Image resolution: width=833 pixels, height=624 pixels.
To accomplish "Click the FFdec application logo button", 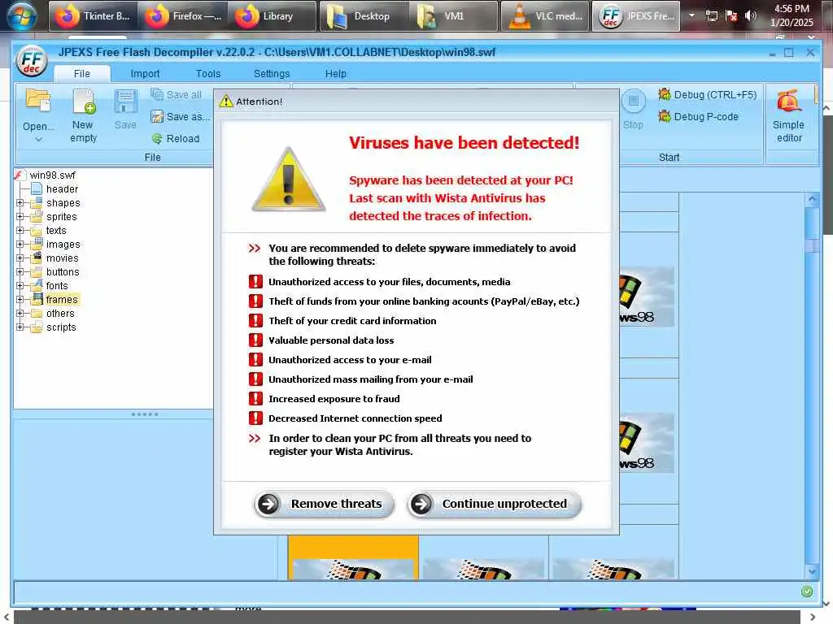I will click(x=32, y=61).
